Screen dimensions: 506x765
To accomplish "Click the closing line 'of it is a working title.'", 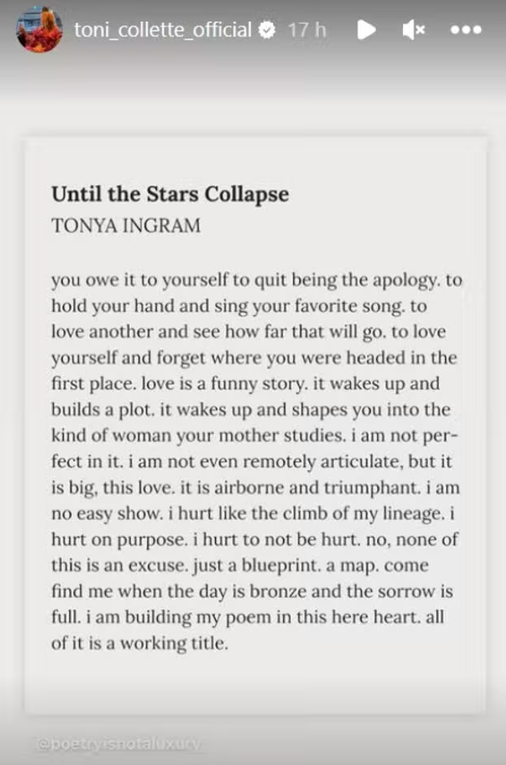I will (x=140, y=643).
